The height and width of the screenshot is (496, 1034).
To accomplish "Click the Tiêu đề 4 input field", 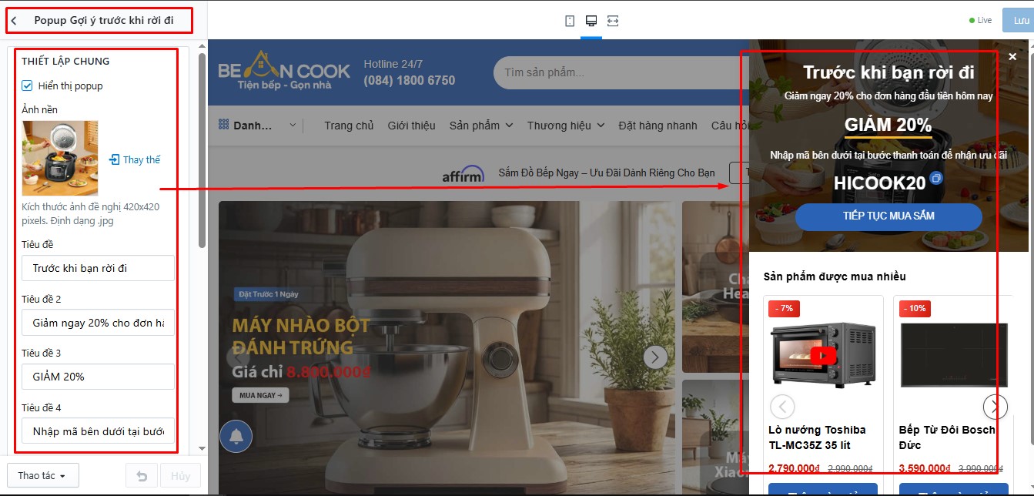I will coord(98,431).
